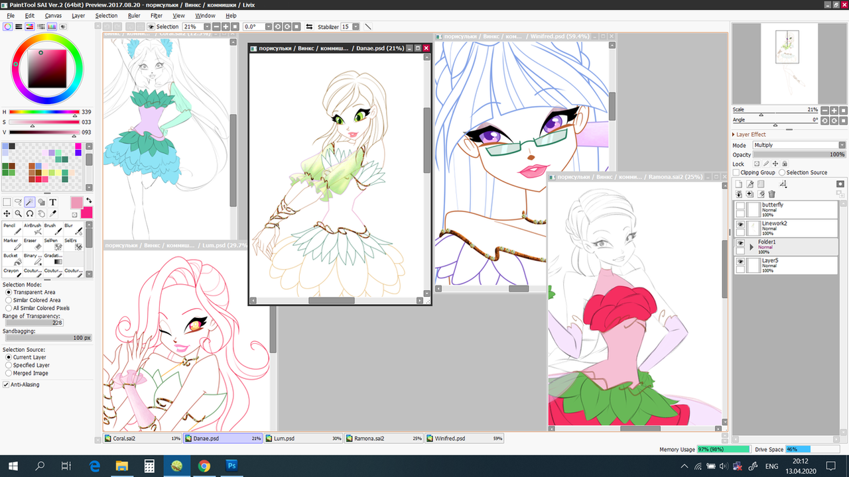Create a new layer in layer panel
This screenshot has height=477, width=849.
(x=739, y=184)
